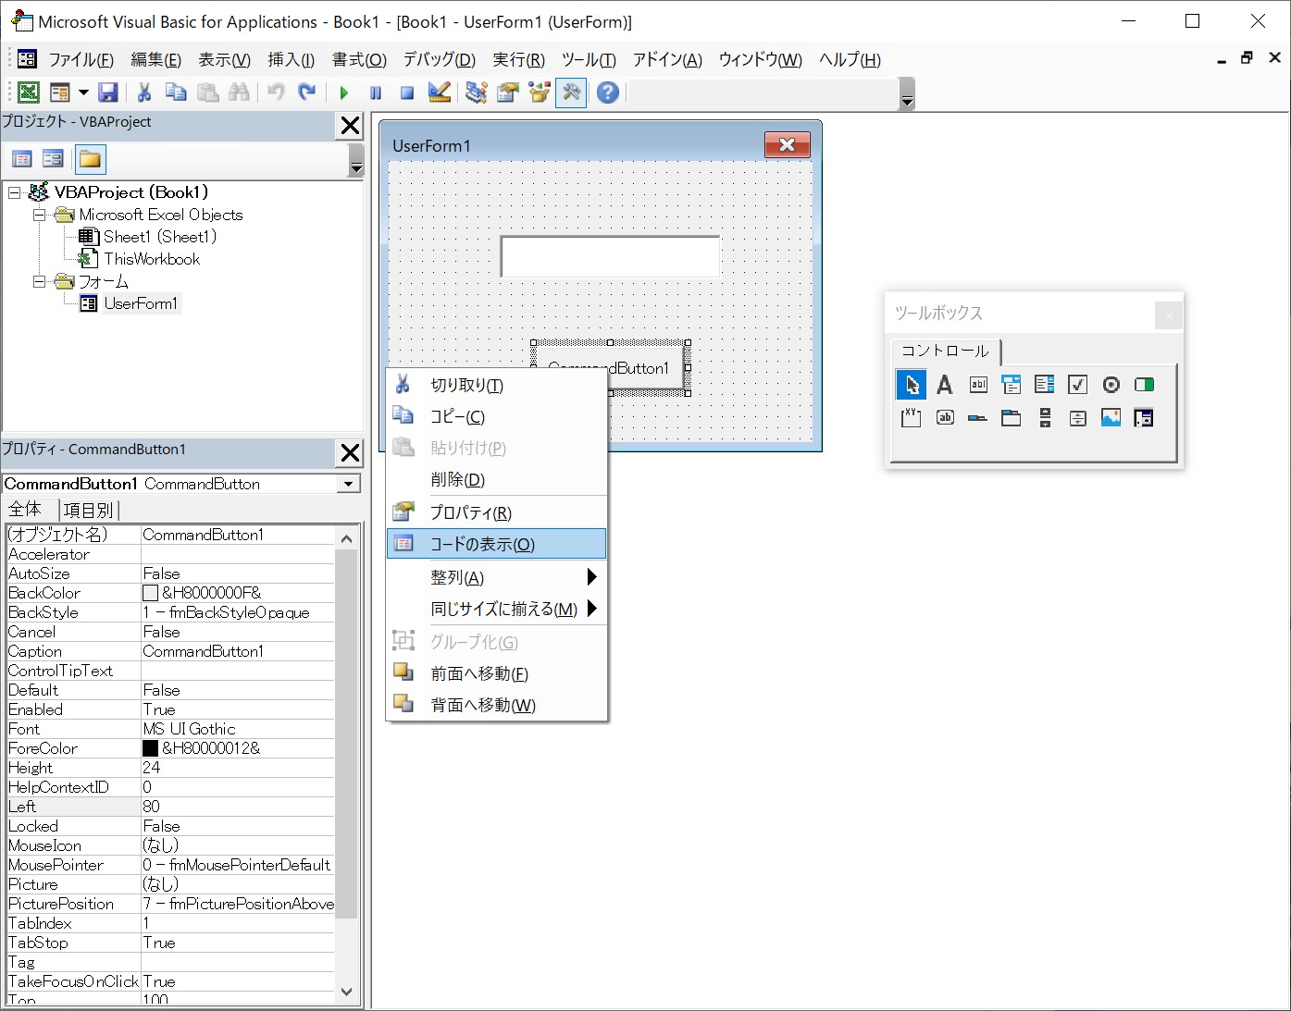Screen dimensions: 1291x1011
Task: Collapse the Microsoft Excel Objects folder
Action: point(39,214)
